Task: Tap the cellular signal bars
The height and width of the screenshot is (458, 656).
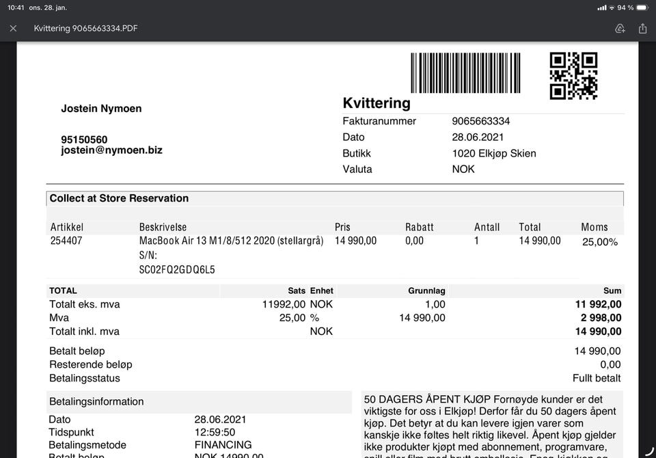Action: point(601,8)
